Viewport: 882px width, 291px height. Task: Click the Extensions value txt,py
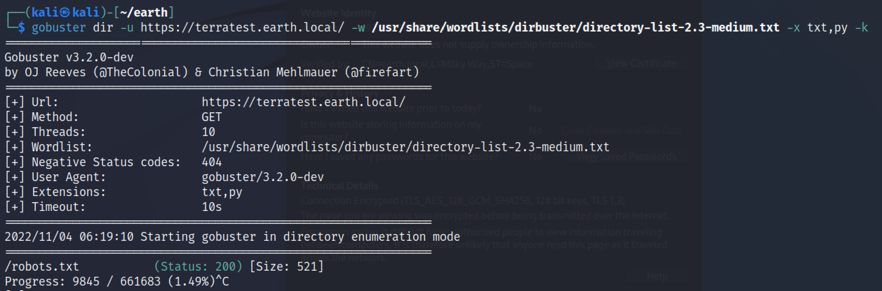pyautogui.click(x=222, y=192)
